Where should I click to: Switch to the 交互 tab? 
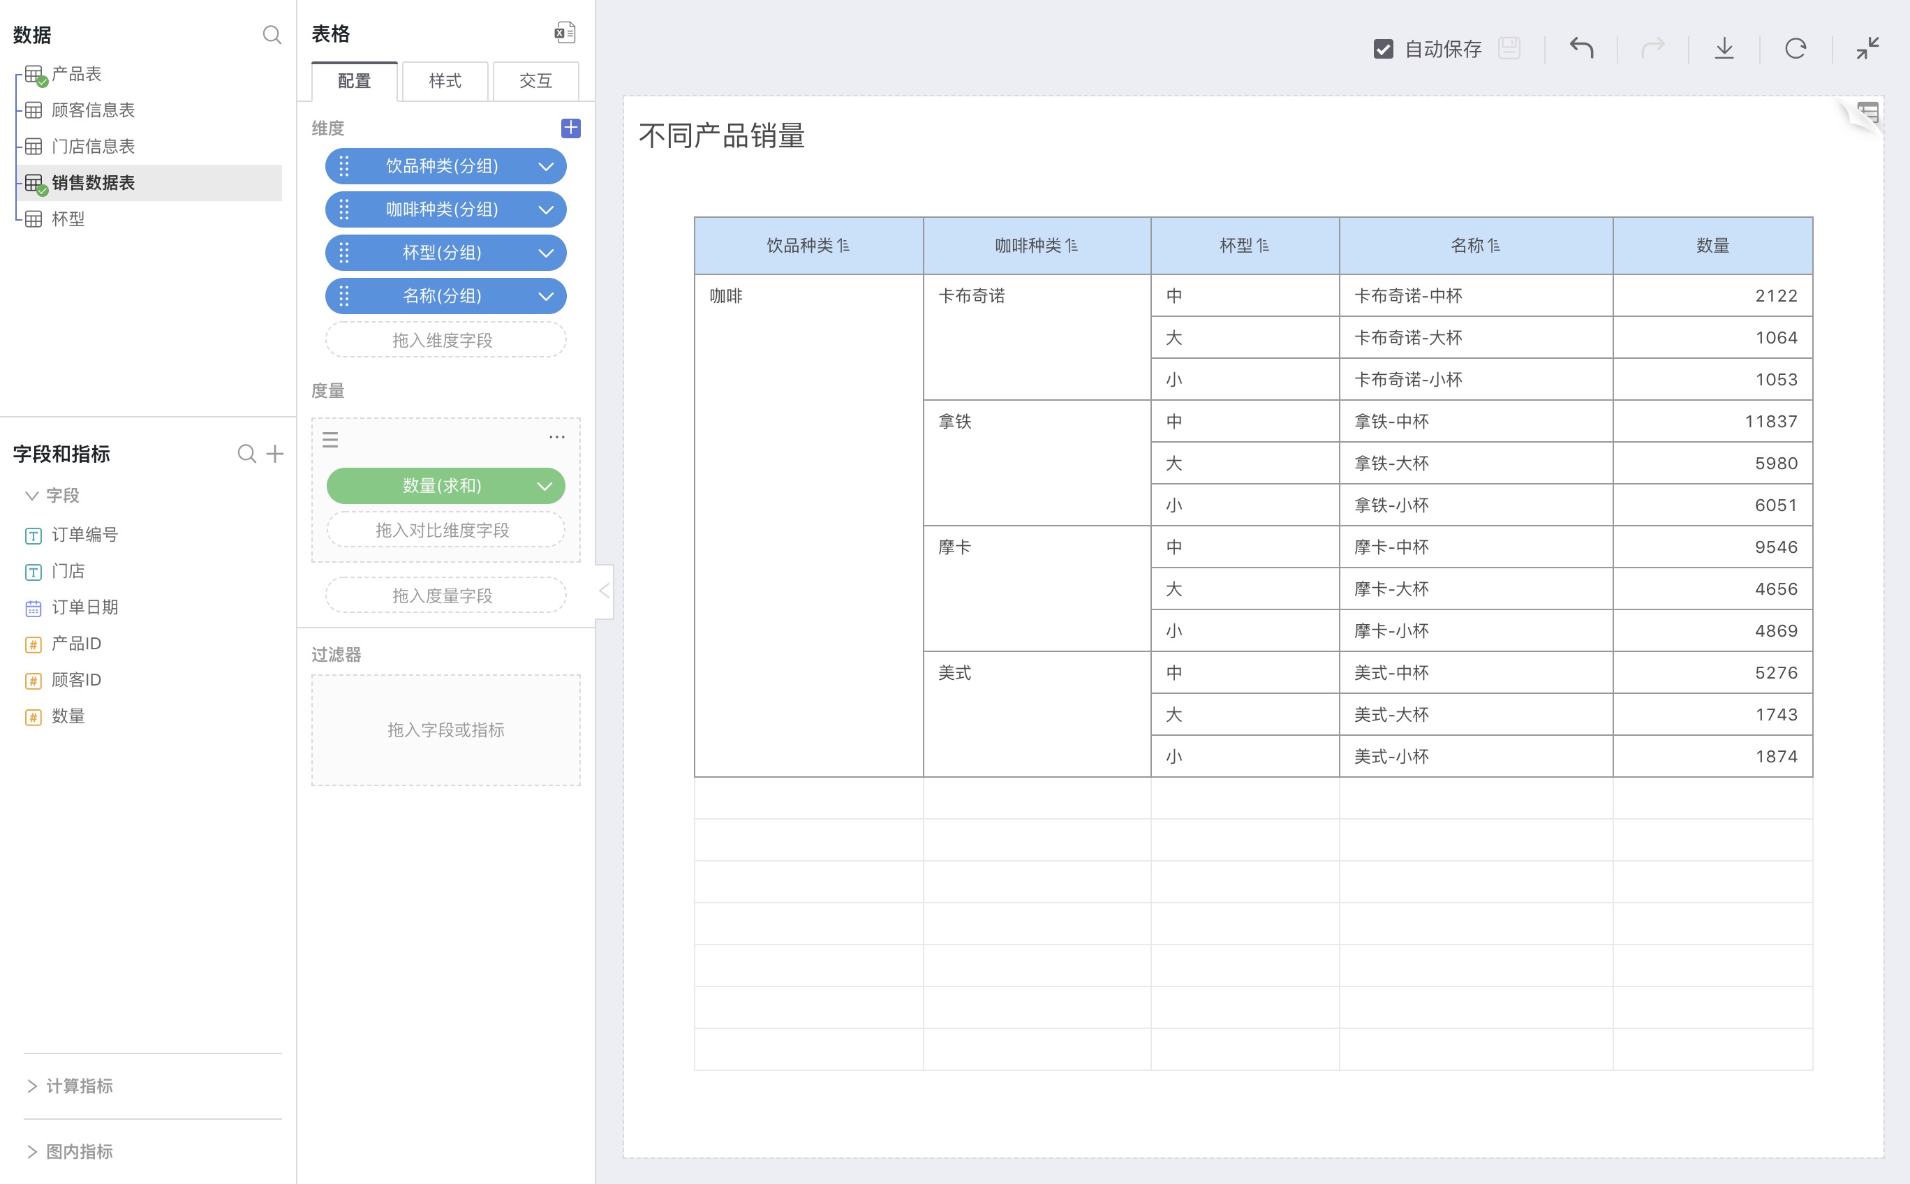click(535, 81)
